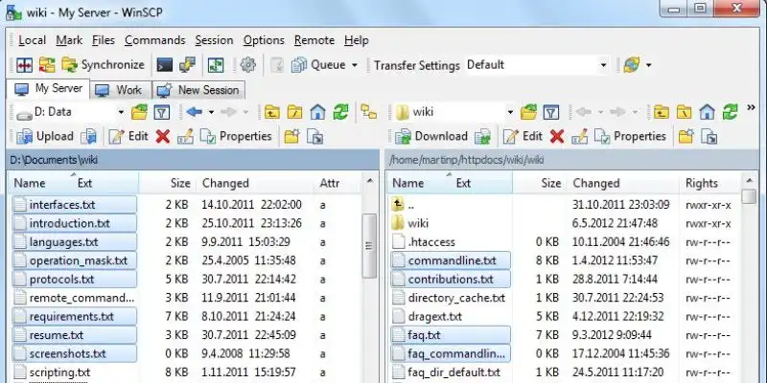This screenshot has height=383, width=767.
Task: Toggle local directory tree icon
Action: [x=369, y=112]
